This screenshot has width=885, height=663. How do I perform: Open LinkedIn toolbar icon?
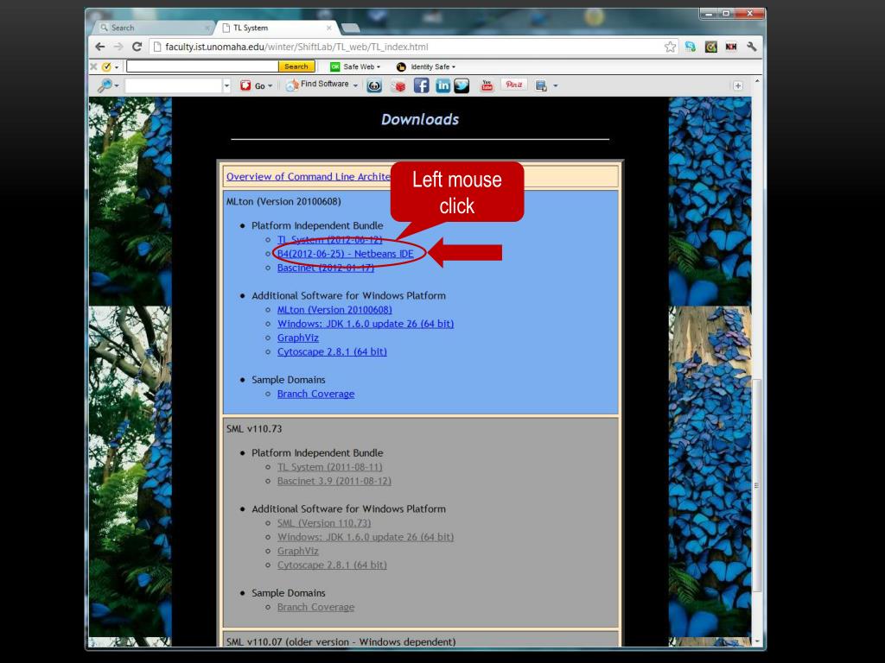(443, 85)
